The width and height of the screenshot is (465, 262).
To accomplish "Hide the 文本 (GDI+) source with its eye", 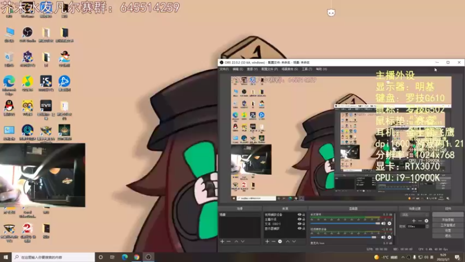I will [299, 224].
